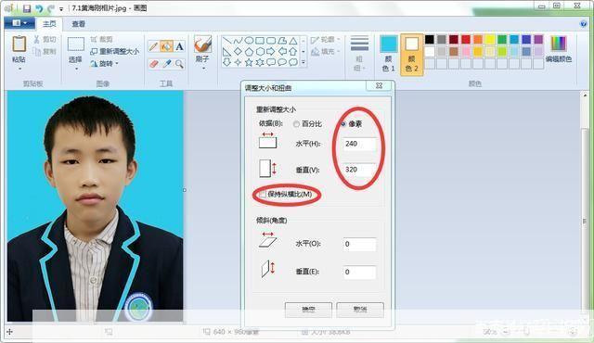Open Paint help via the question mark icon
Viewport: 594px width, 343px height.
coord(584,24)
